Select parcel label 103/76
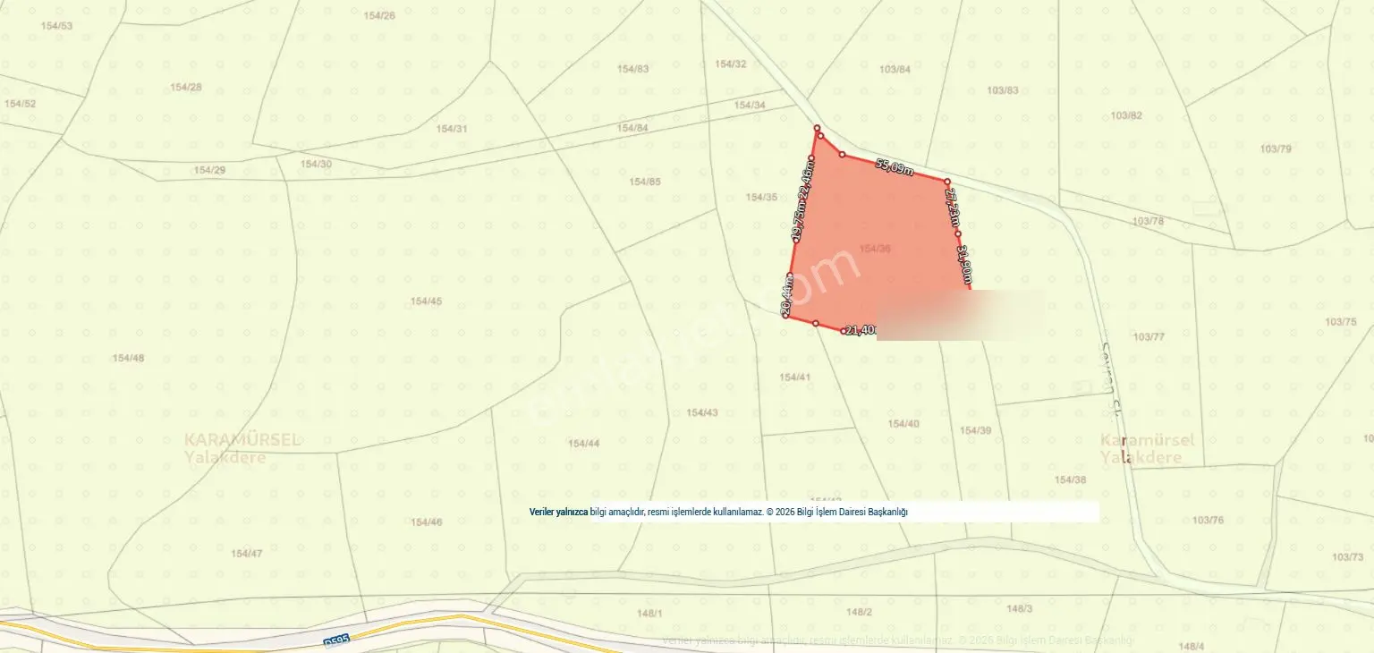The width and height of the screenshot is (1374, 653). 1208,520
